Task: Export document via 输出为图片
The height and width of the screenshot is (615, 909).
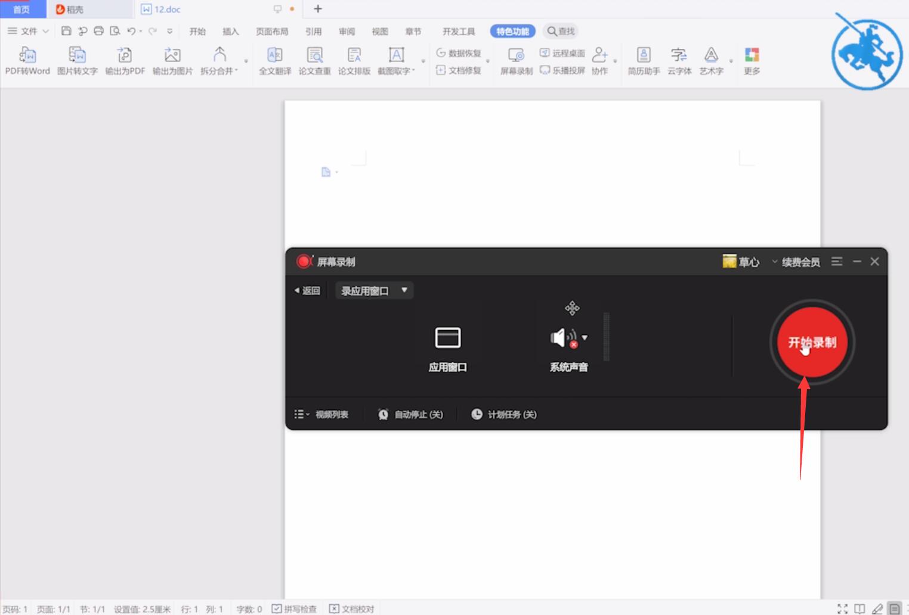Action: click(172, 61)
